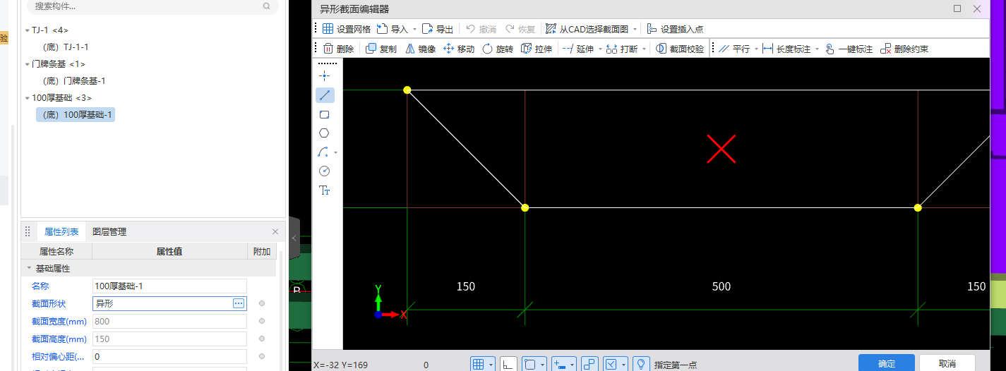Open the 平行 dropdown arrow

pos(755,49)
